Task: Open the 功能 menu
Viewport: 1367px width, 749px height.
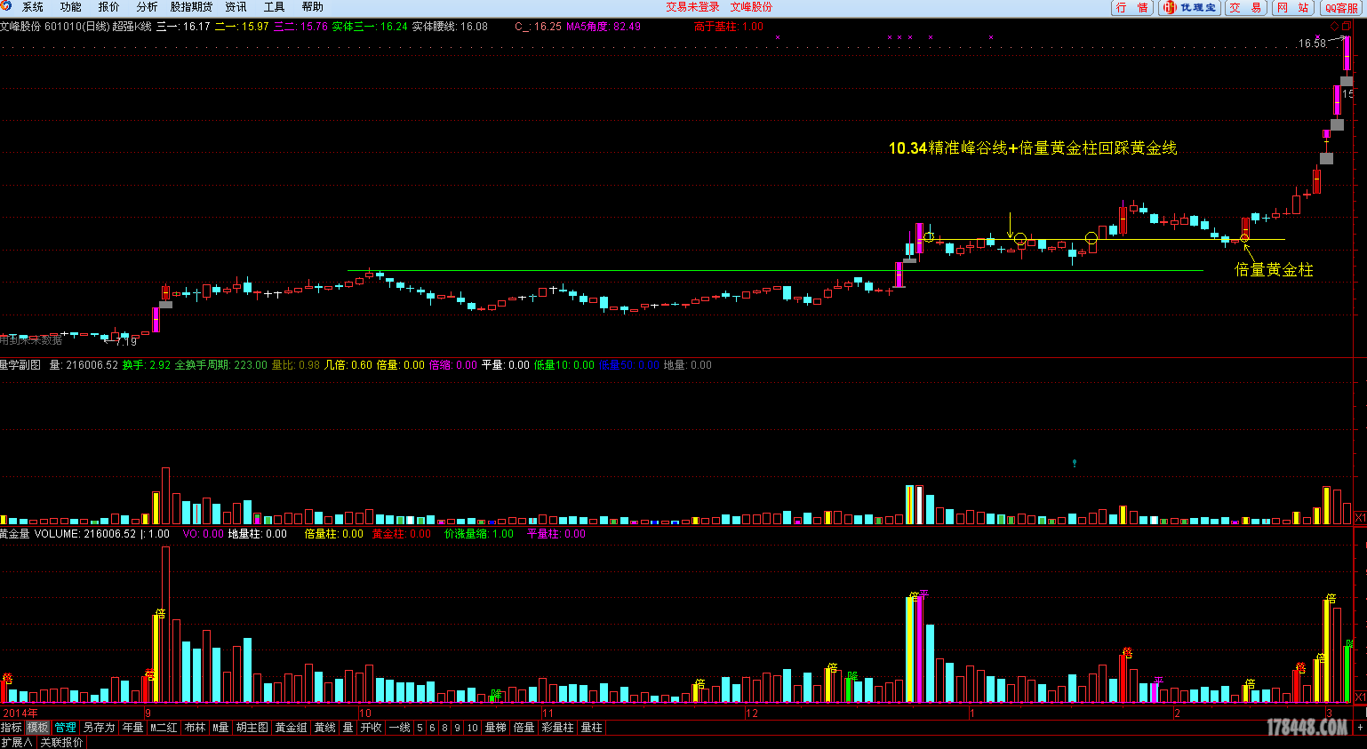Action: (71, 7)
